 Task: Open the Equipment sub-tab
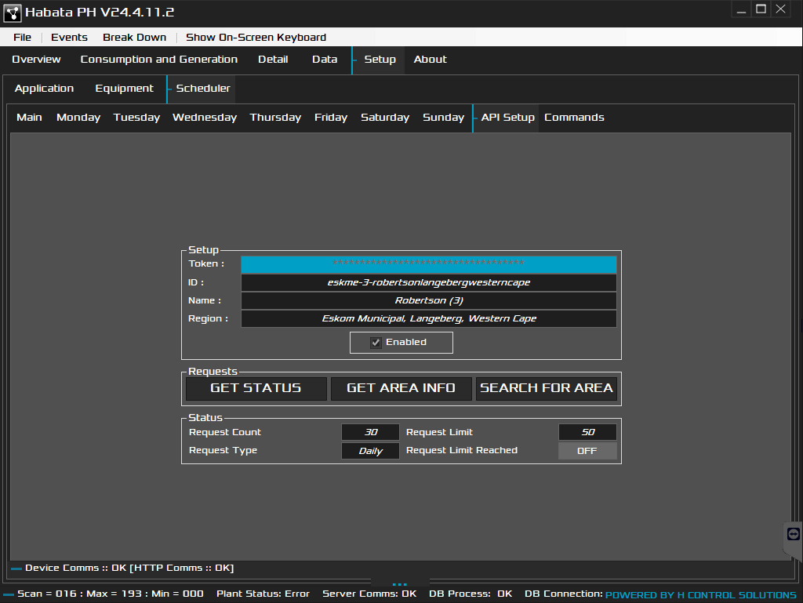tap(124, 89)
